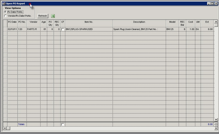Click the Open PO Report window icon
Image resolution: width=219 pixels, height=134 pixels.
3,3
